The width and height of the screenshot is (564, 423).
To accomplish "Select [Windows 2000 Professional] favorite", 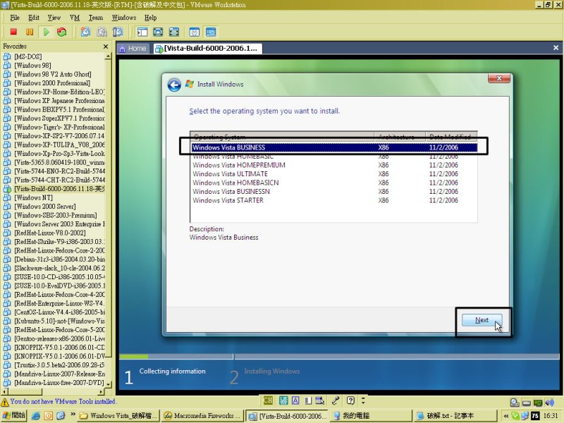I will 52,83.
